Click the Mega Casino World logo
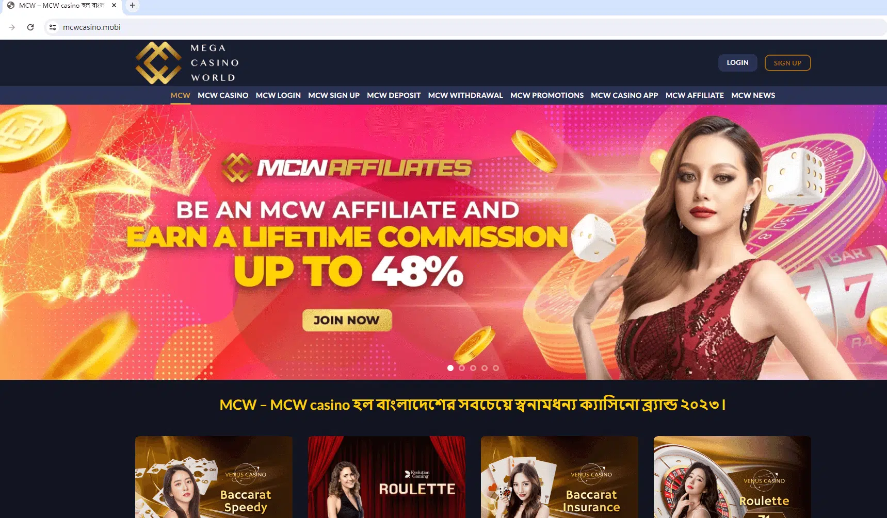This screenshot has height=518, width=887. (x=188, y=63)
